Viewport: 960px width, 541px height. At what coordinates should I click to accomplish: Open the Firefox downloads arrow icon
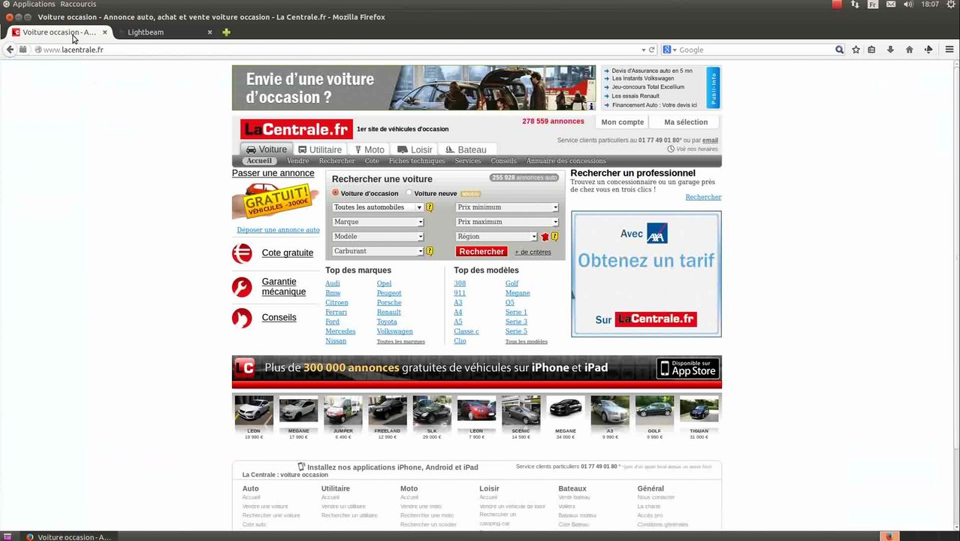(x=890, y=50)
